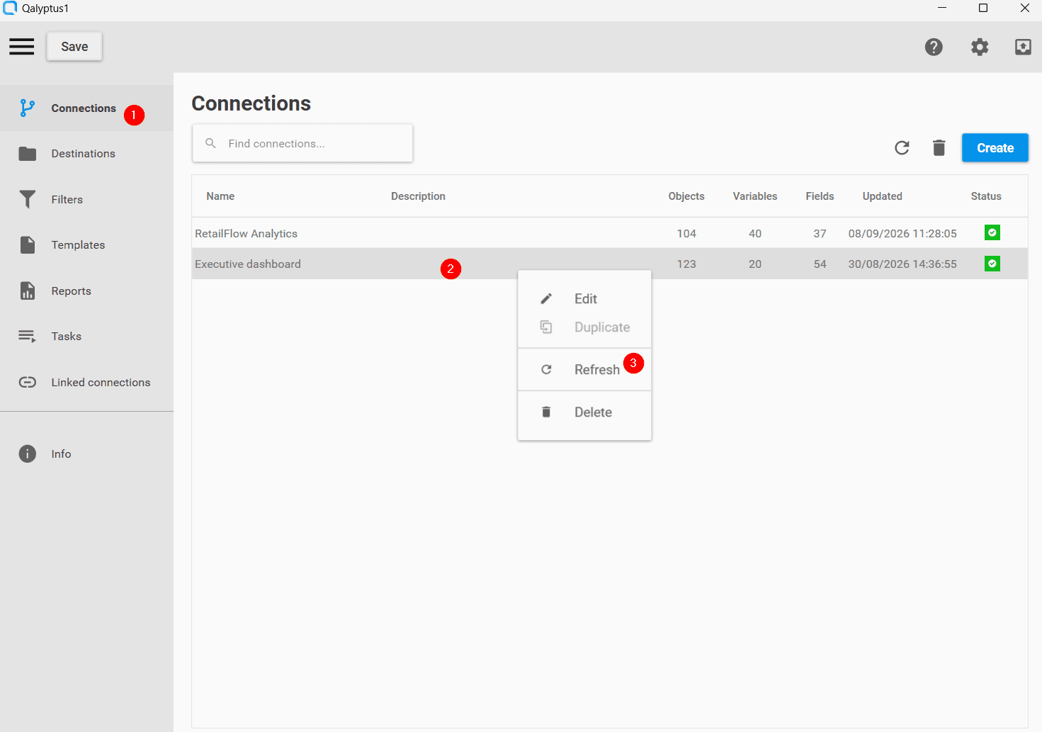The image size is (1042, 732).
Task: Click the Save button
Action: [74, 47]
